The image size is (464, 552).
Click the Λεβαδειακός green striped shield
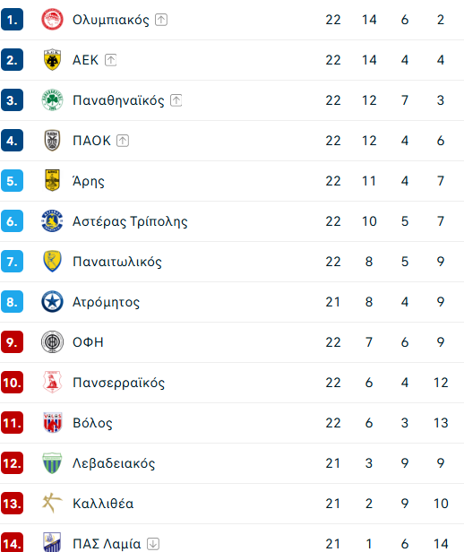pyautogui.click(x=52, y=463)
